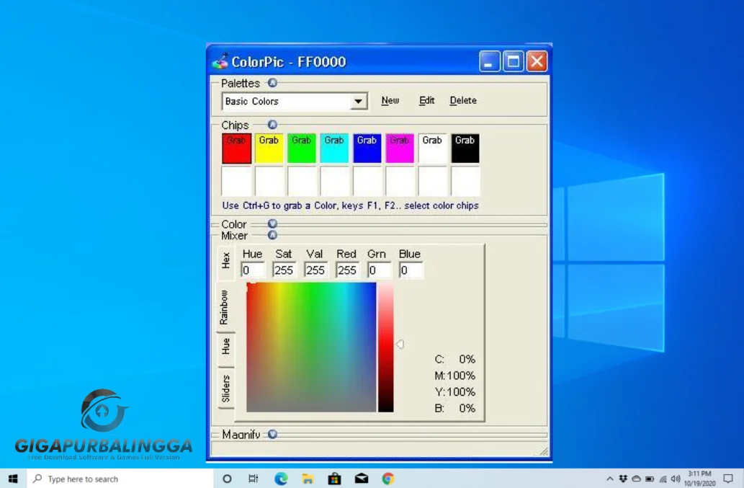744x488 pixels.
Task: Open the Basic Colors palette dropdown
Action: tap(358, 101)
